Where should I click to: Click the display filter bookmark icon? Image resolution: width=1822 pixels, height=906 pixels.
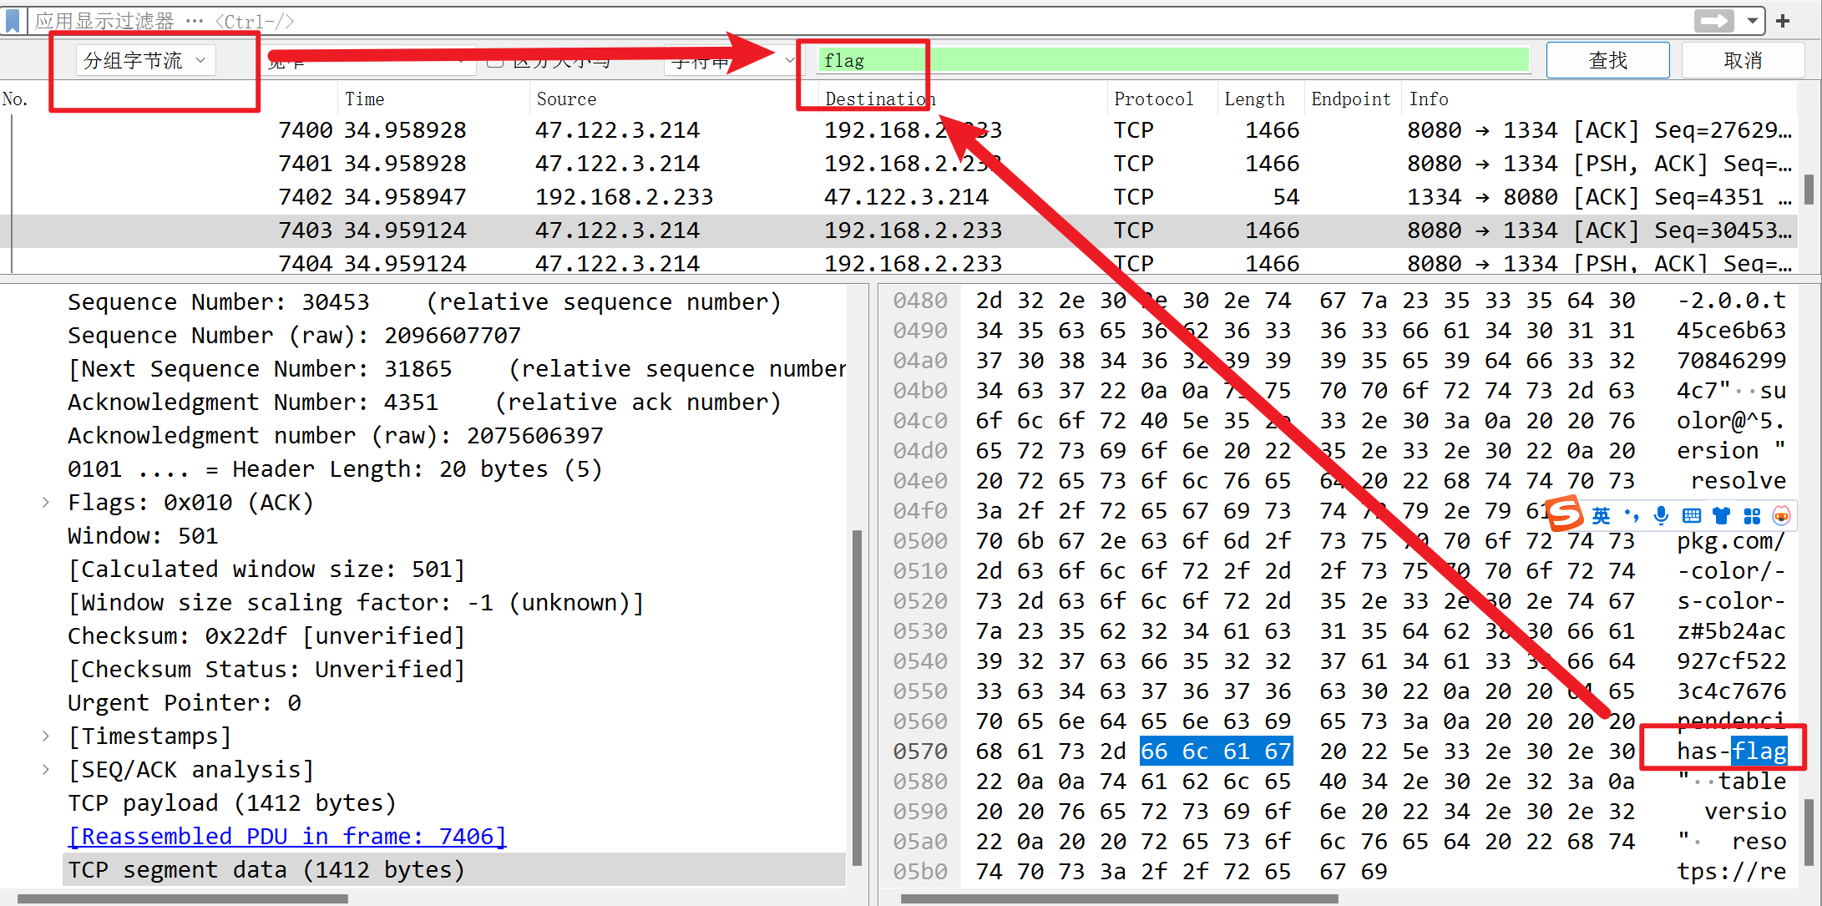(x=13, y=20)
